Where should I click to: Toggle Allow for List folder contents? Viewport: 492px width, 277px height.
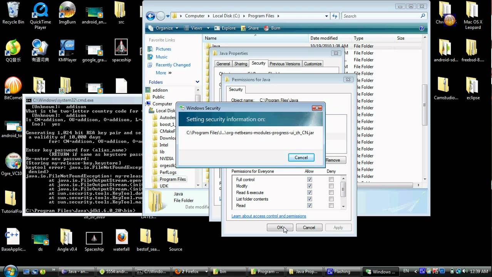point(310,199)
